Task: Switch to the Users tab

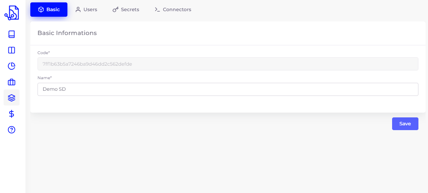Action: 90,10
